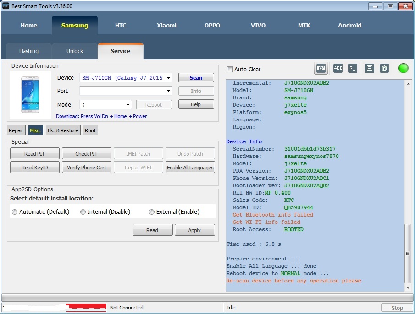Click the Scan button

pos(196,78)
